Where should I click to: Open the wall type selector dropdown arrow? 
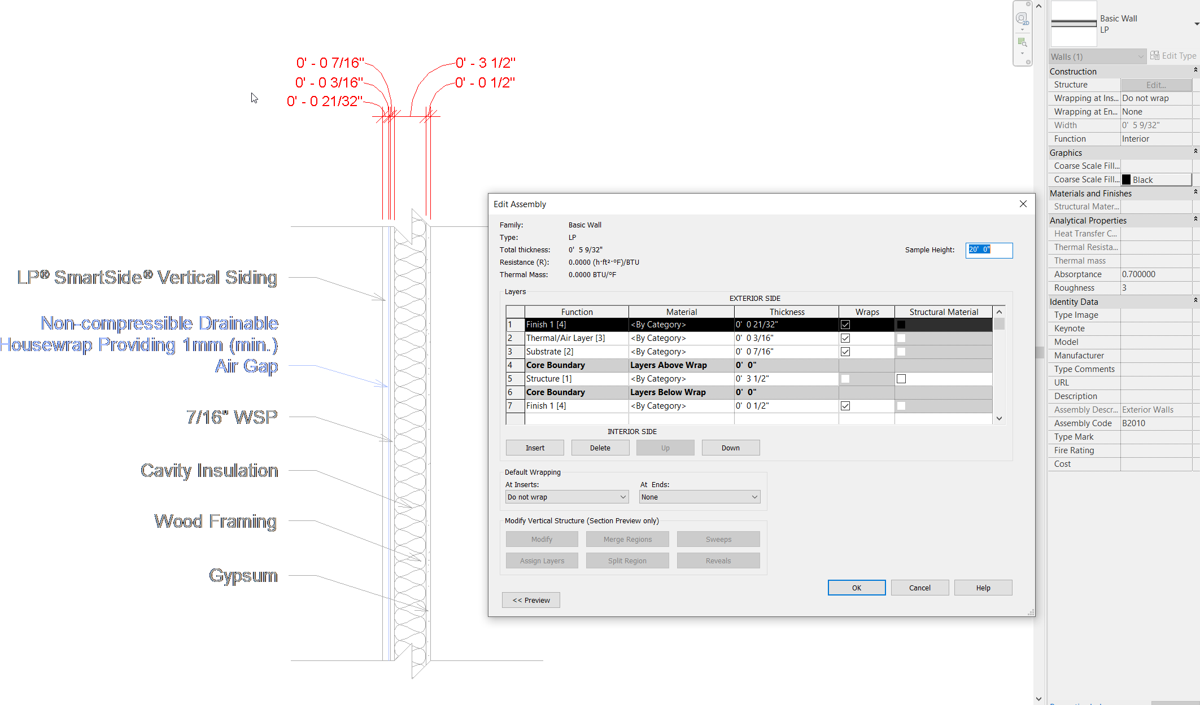coord(1197,24)
